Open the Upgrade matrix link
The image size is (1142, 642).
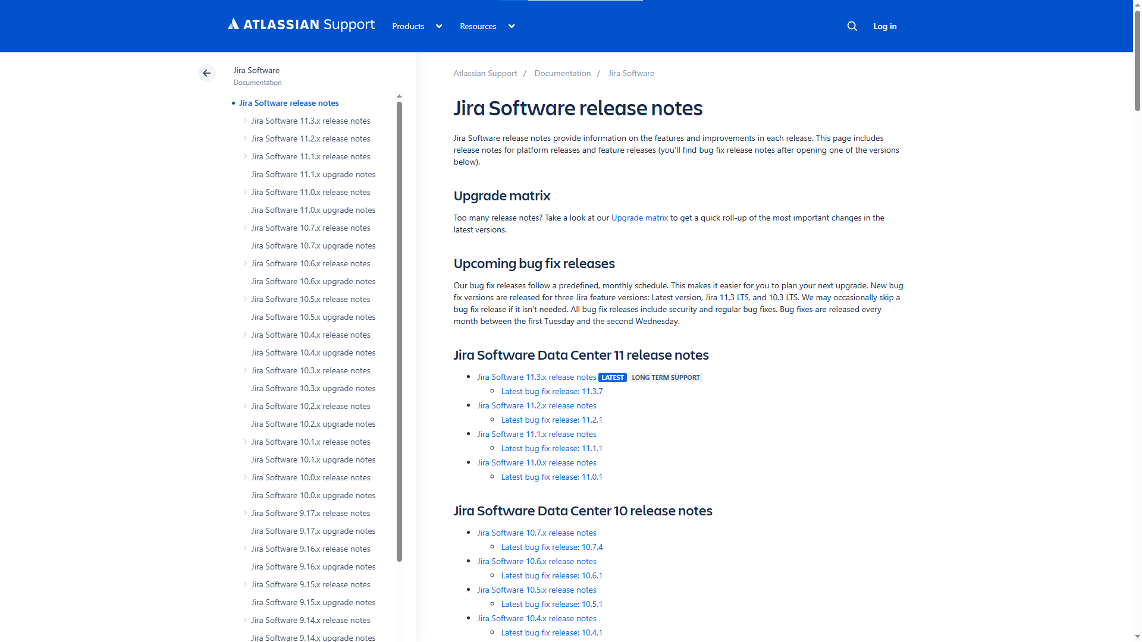tap(639, 218)
